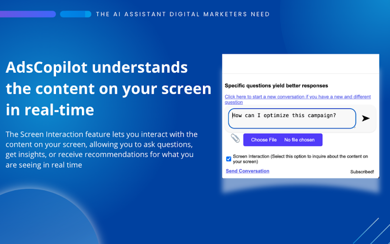Open the Send Conversation link
390x244 pixels.
(248, 171)
